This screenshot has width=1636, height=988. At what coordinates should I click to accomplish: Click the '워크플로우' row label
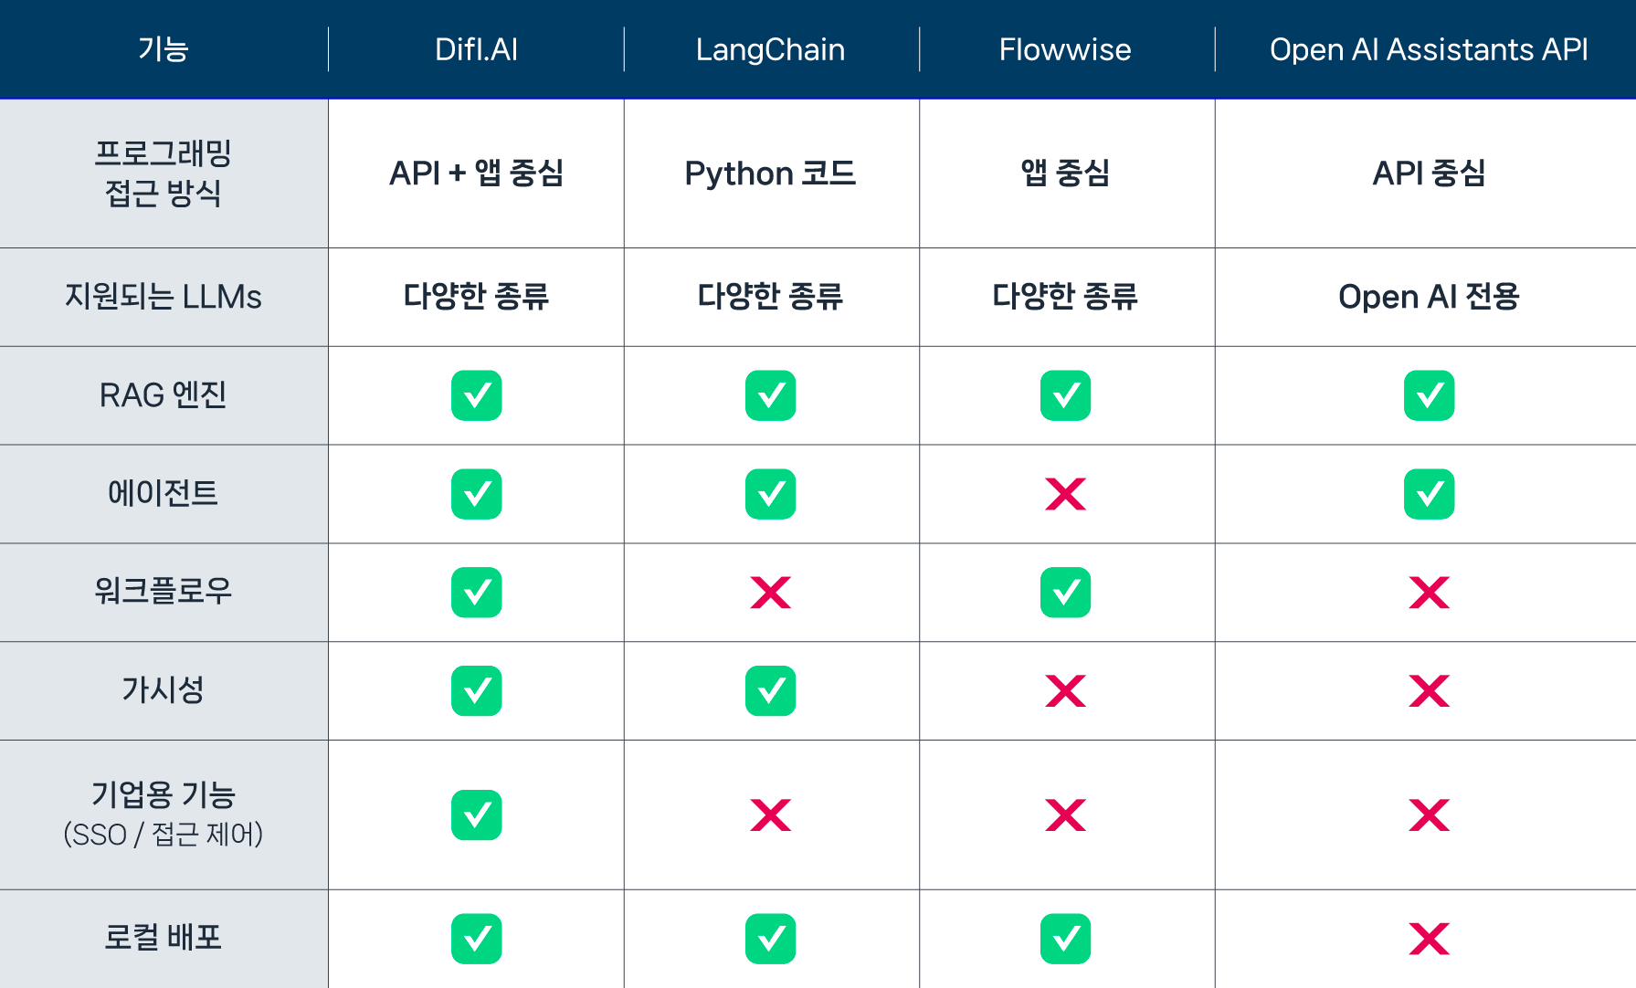(164, 591)
